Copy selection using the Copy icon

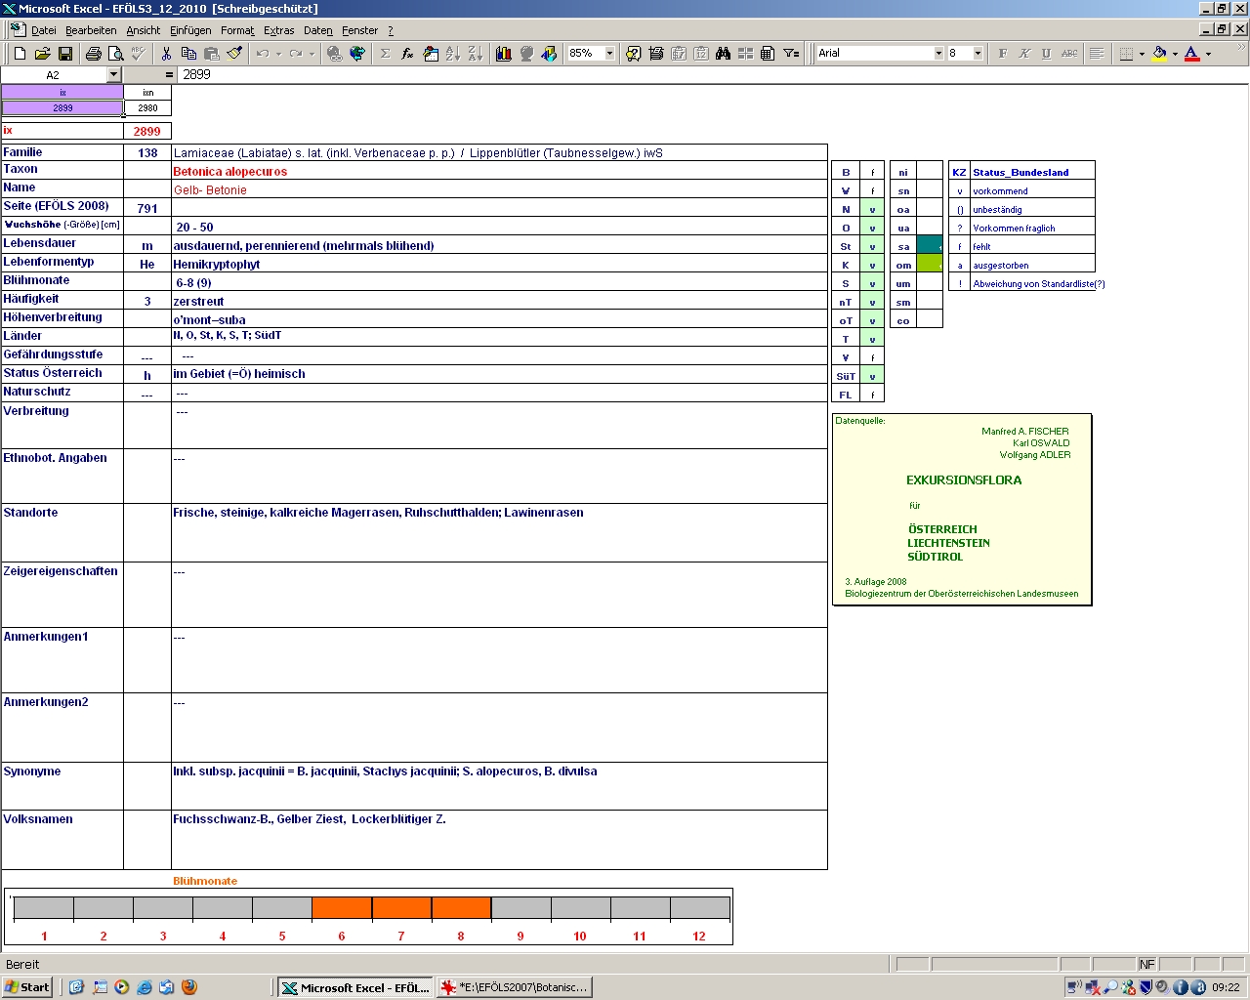[x=188, y=54]
